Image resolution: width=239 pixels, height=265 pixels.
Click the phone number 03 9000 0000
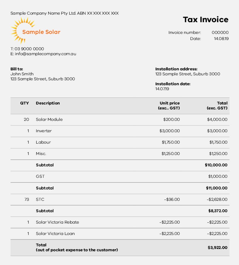[x=29, y=49]
